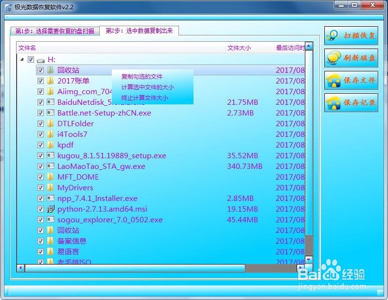388x300 pixels.
Task: Uncheck the 备案信息 checkbox
Action: [40, 241]
